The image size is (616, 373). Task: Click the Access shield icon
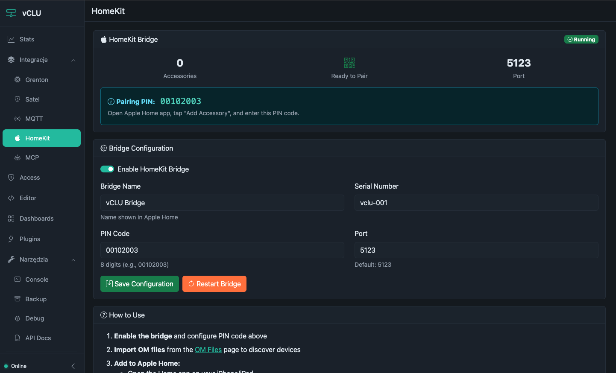[x=11, y=178]
